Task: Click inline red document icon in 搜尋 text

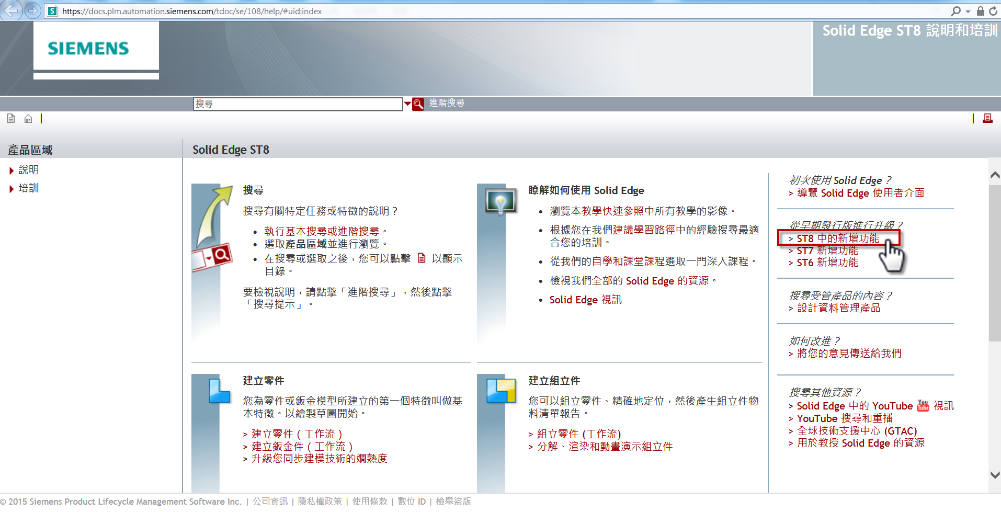Action: [422, 258]
